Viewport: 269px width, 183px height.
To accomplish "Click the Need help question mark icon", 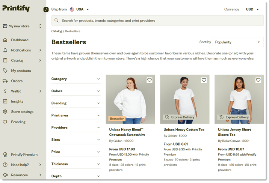I will (5, 165).
